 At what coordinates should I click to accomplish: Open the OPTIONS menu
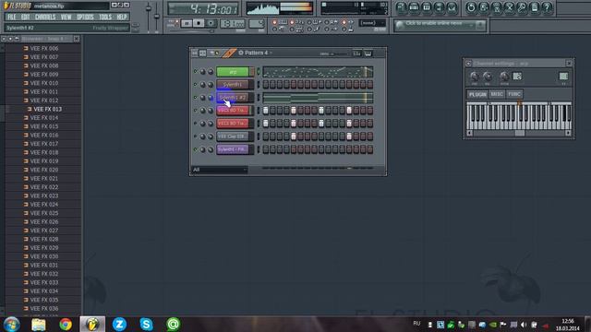coord(85,17)
